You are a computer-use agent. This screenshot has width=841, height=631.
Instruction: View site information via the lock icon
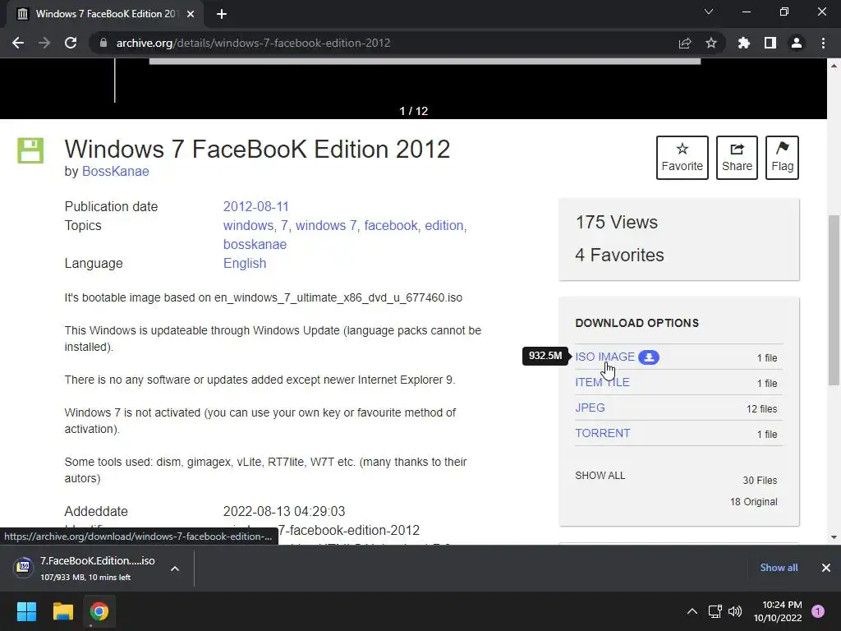click(103, 43)
